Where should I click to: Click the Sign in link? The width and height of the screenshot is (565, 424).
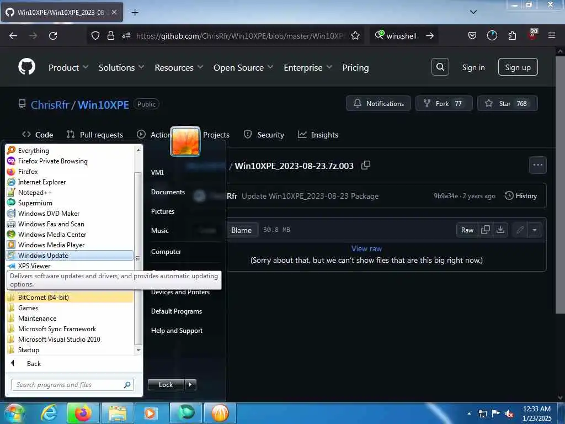coord(473,67)
